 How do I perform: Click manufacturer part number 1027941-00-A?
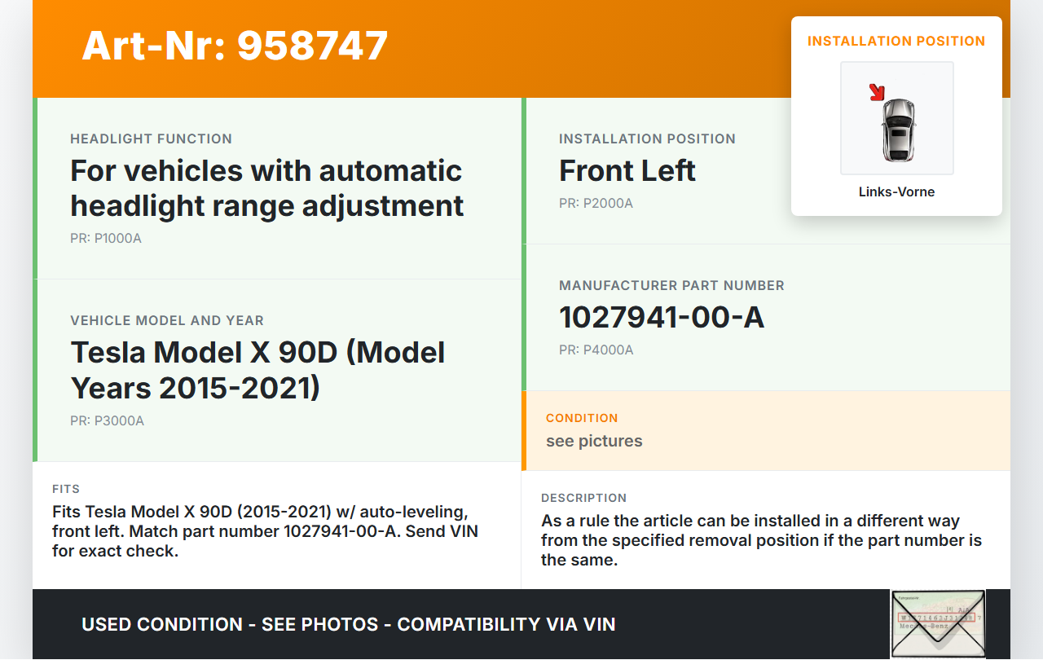pos(661,318)
